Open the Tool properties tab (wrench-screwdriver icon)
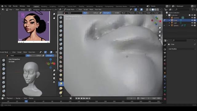Viewport: 197px width, 111px height. coord(165,45)
